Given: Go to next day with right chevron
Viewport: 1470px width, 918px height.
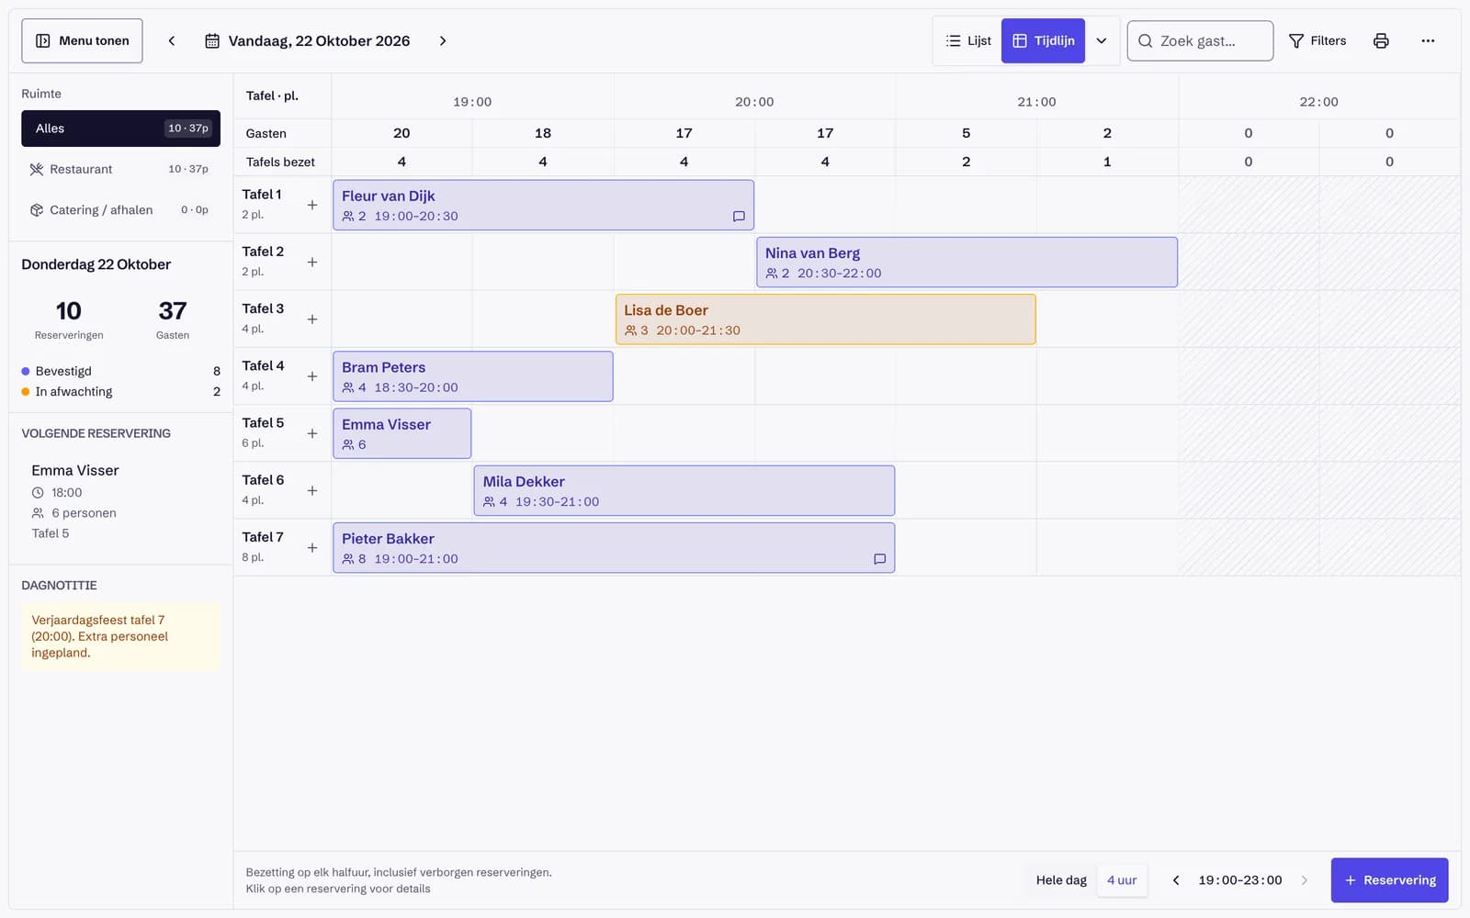Looking at the screenshot, I should [x=443, y=40].
